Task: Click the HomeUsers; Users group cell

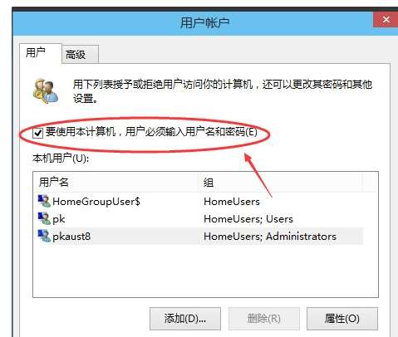Action: tap(248, 219)
